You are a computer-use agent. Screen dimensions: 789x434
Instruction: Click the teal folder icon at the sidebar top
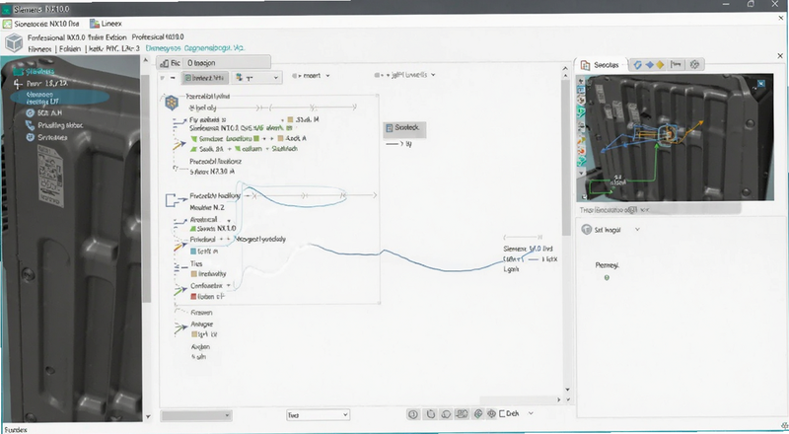pyautogui.click(x=19, y=71)
